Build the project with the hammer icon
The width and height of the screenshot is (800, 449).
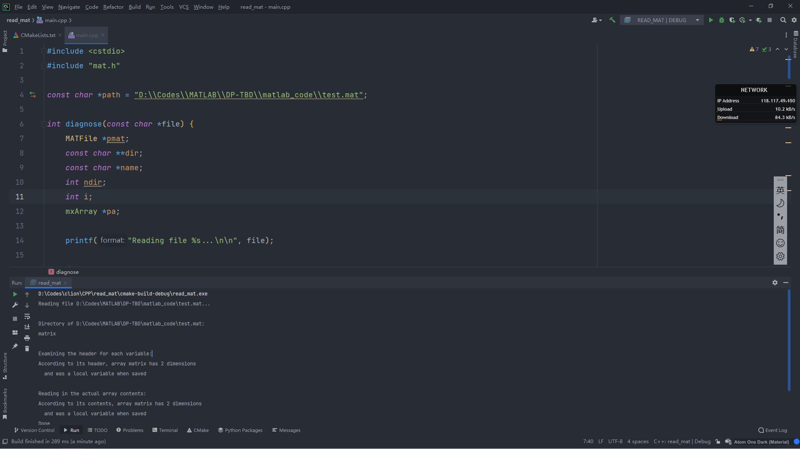pos(612,20)
